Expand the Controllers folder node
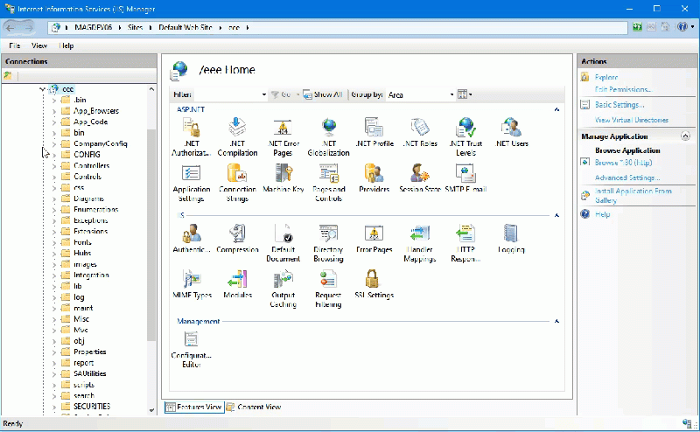 click(x=54, y=166)
